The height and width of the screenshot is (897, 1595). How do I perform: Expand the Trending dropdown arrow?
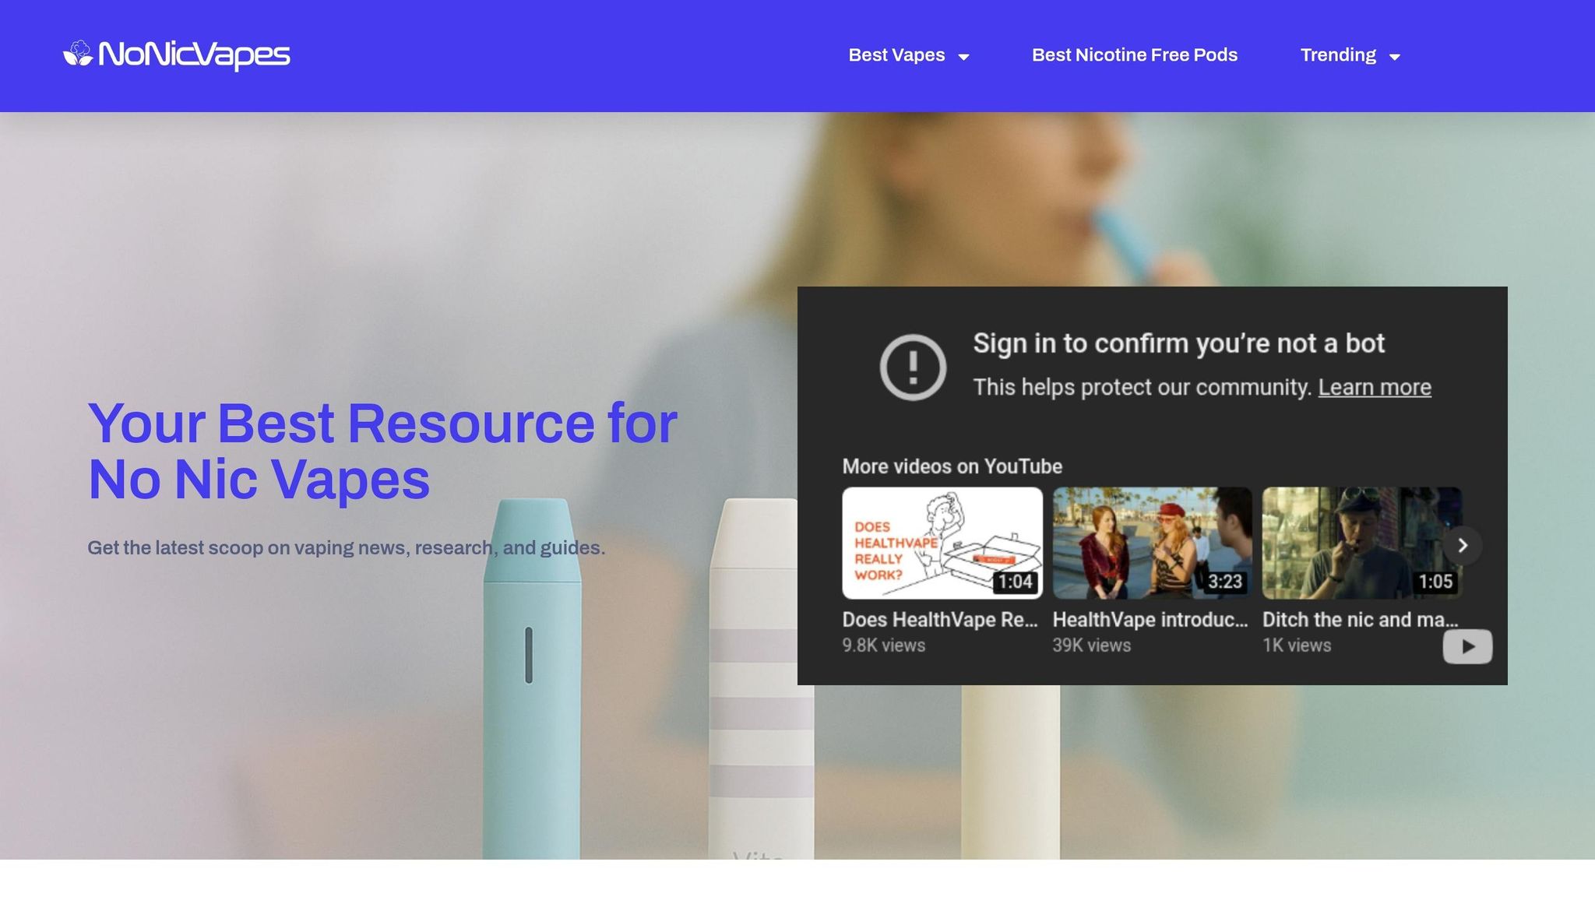click(1395, 57)
